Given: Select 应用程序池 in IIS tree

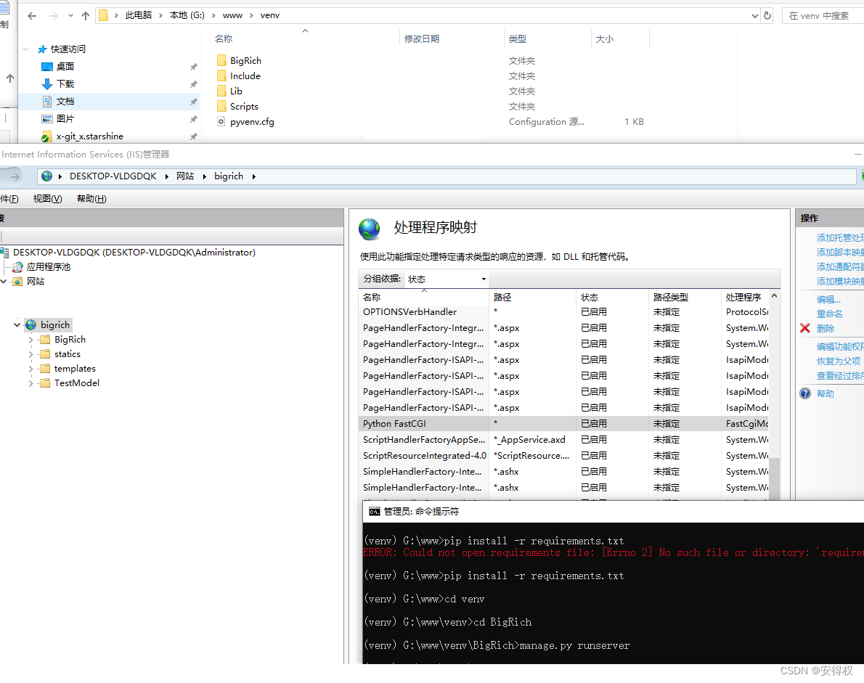Looking at the screenshot, I should click(49, 266).
